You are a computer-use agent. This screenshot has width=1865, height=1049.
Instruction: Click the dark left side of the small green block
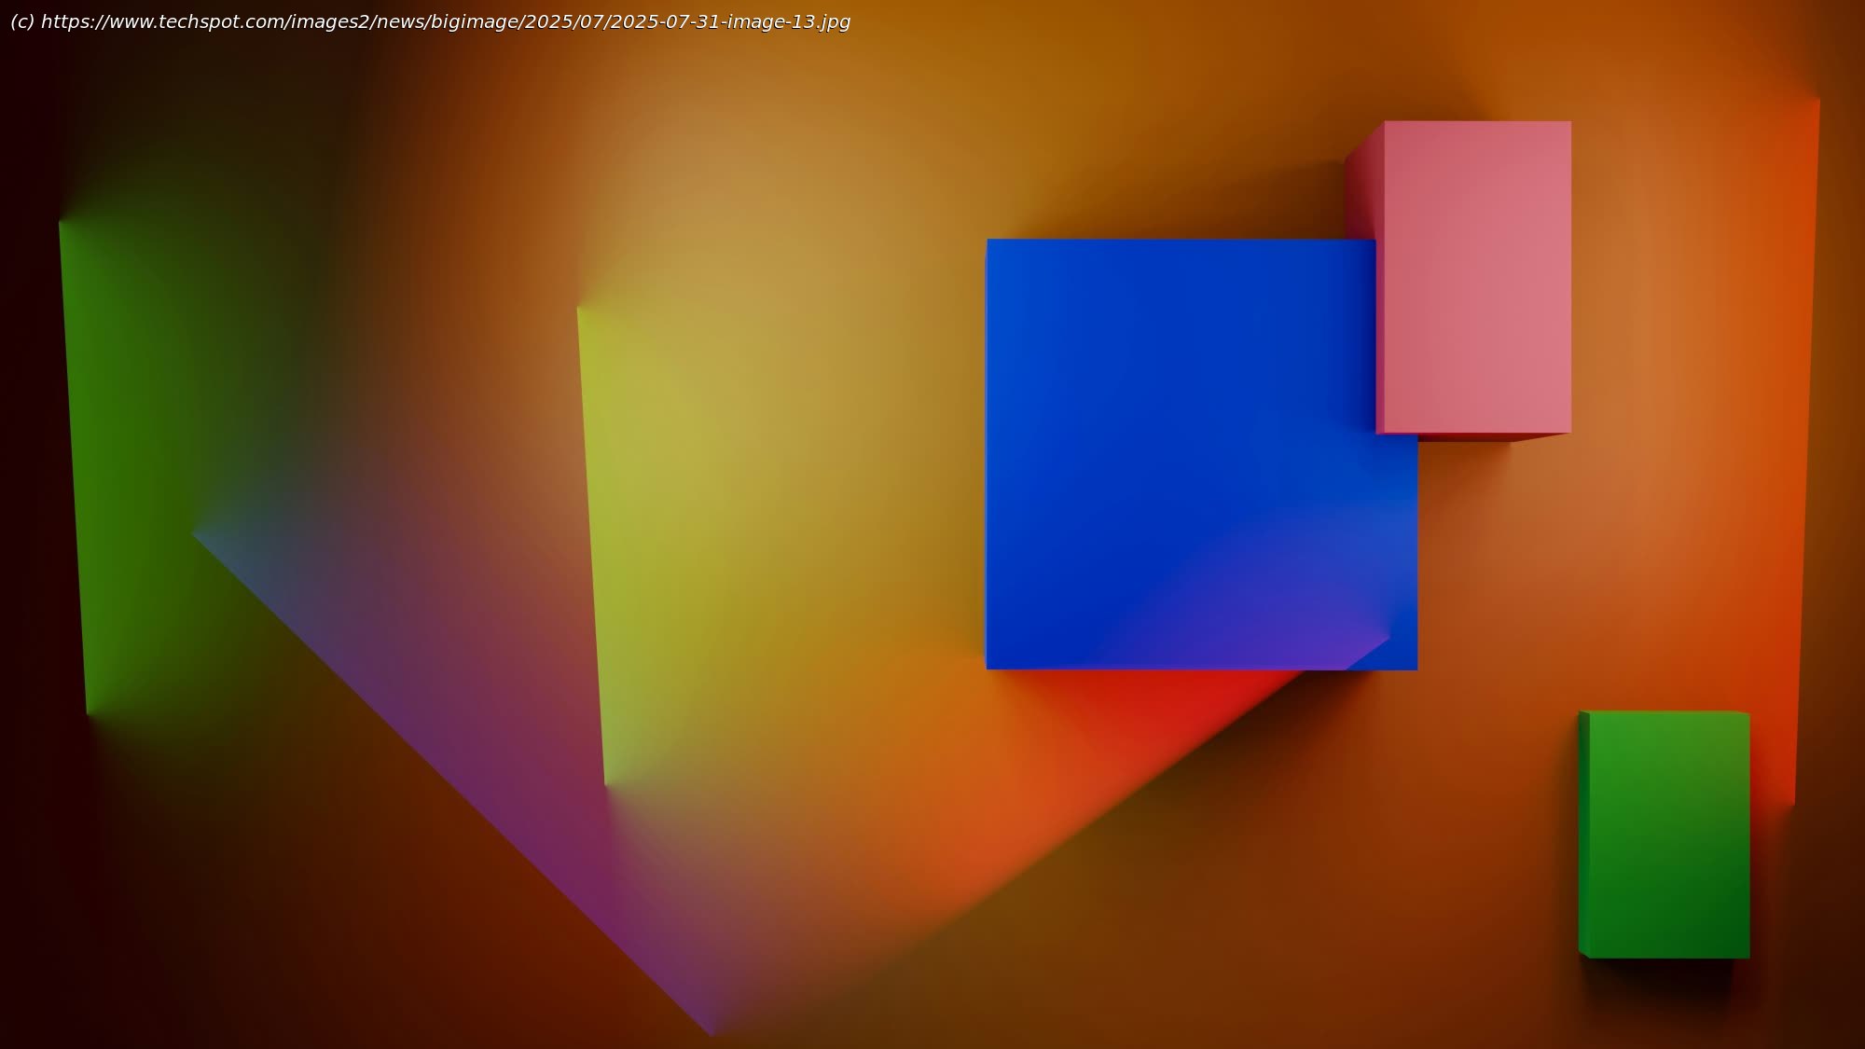[1583, 835]
